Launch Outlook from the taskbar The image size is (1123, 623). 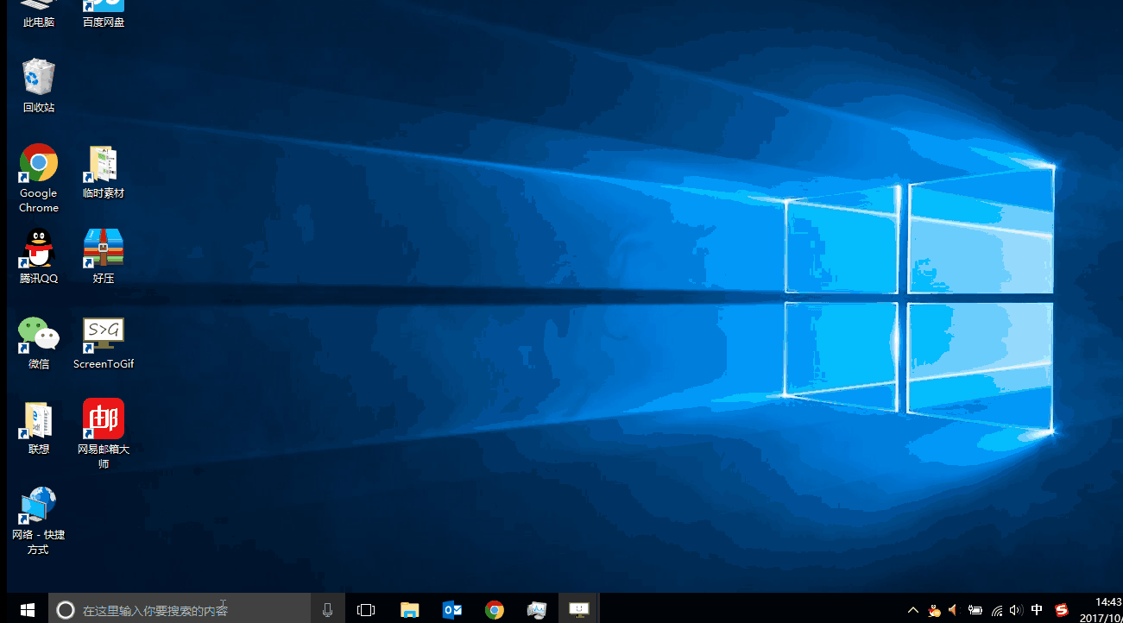(451, 609)
